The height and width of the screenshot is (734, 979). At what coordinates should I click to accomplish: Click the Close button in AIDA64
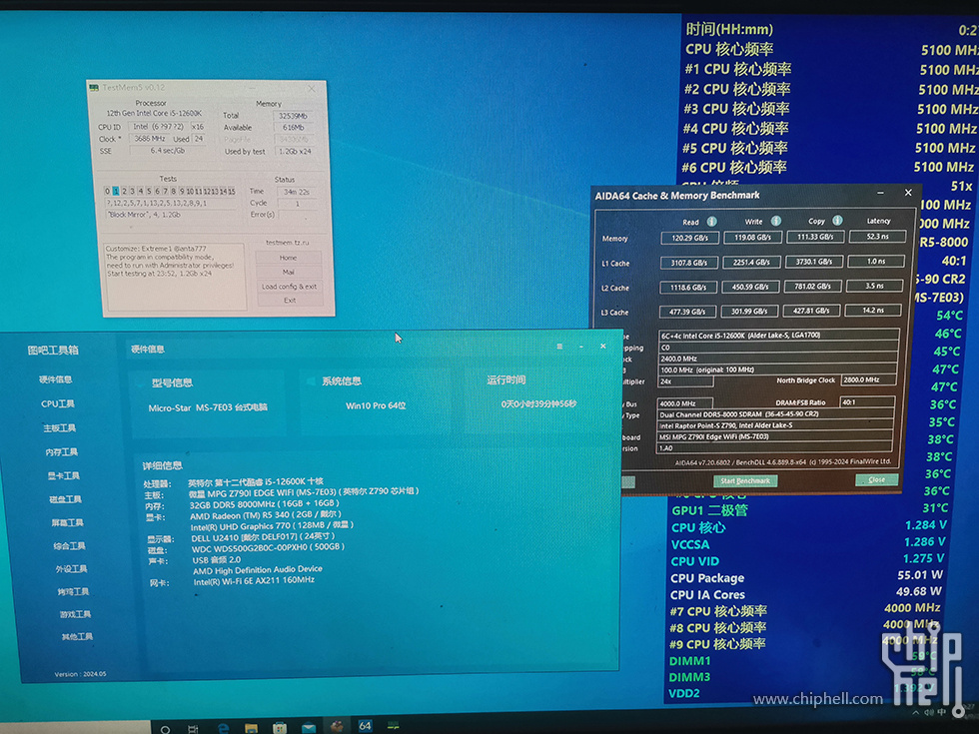point(876,480)
